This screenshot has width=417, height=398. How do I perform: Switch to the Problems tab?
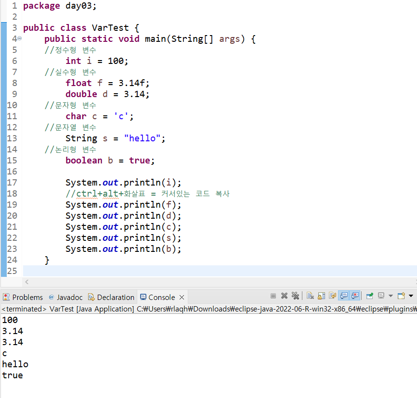pos(23,297)
